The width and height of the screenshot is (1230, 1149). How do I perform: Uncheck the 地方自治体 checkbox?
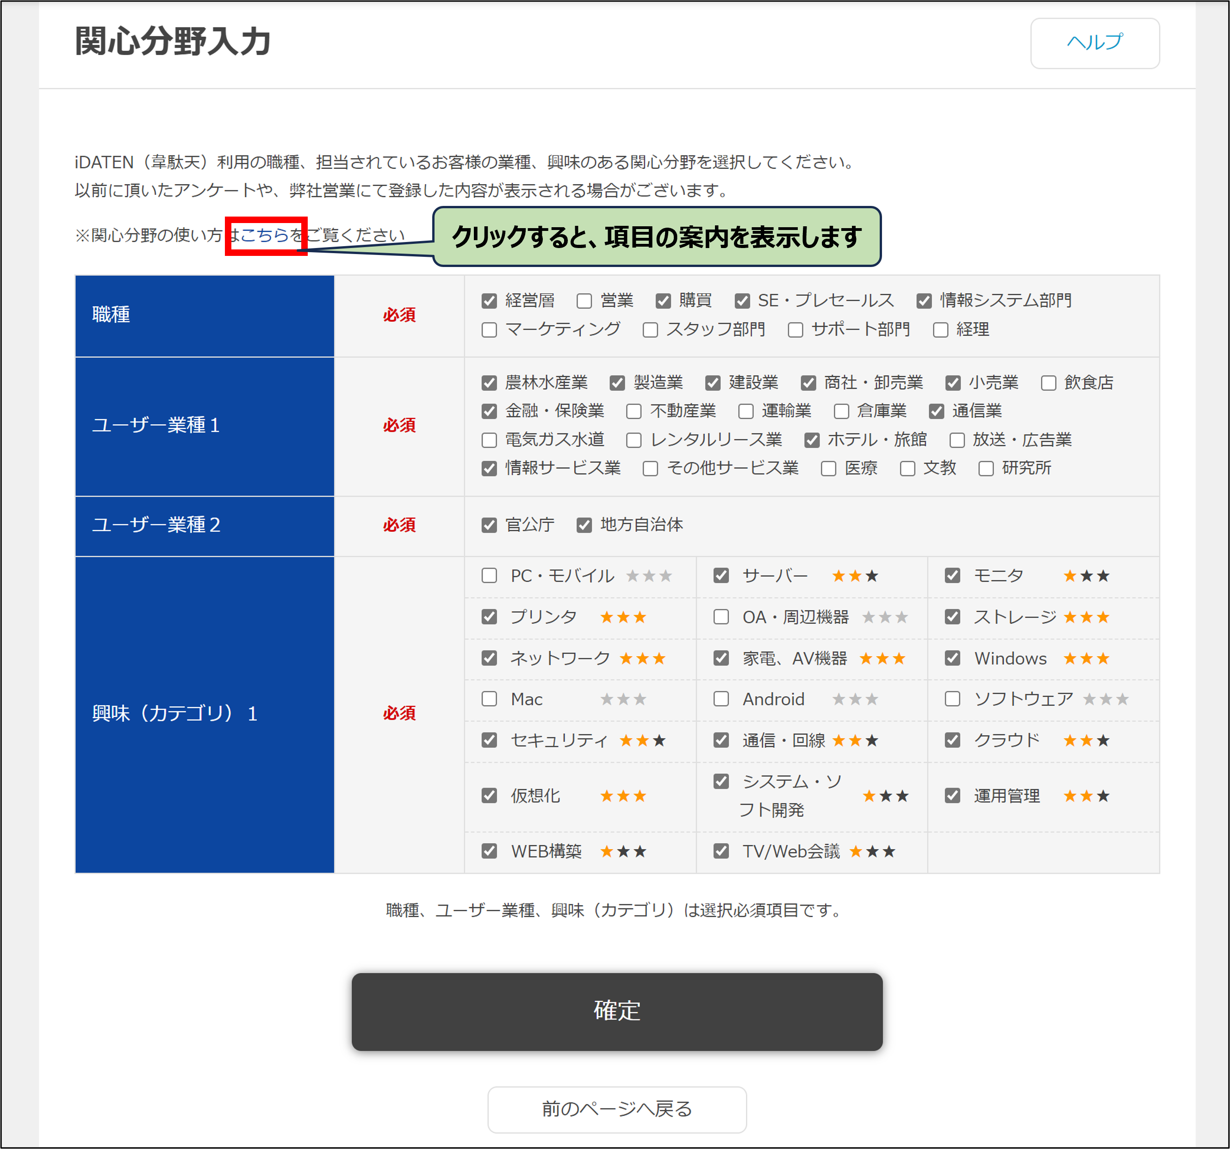pyautogui.click(x=584, y=525)
